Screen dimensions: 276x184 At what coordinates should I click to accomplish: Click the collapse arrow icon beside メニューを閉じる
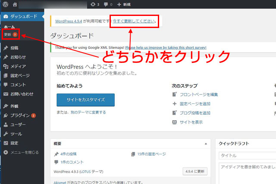tap(6, 153)
